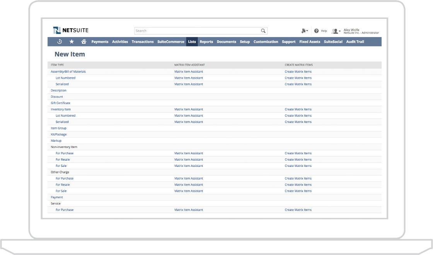
Task: Click Create Matrix Items for Inventory Item
Action: coord(298,109)
